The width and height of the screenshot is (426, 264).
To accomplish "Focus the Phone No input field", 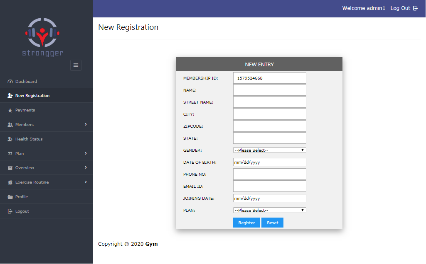I will point(269,174).
